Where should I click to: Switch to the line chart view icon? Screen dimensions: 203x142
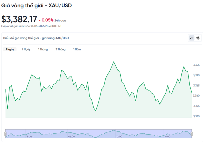tap(192, 38)
